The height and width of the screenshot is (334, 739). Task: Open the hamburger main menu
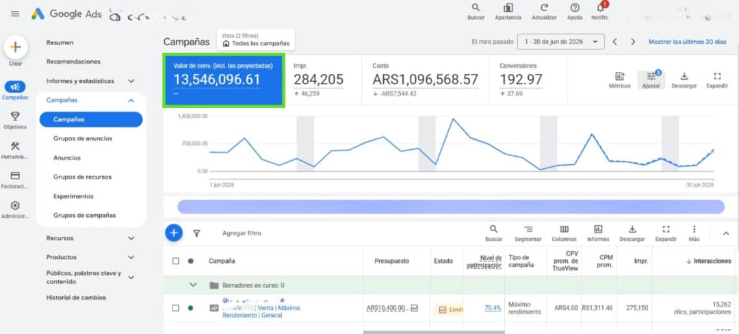(15, 14)
